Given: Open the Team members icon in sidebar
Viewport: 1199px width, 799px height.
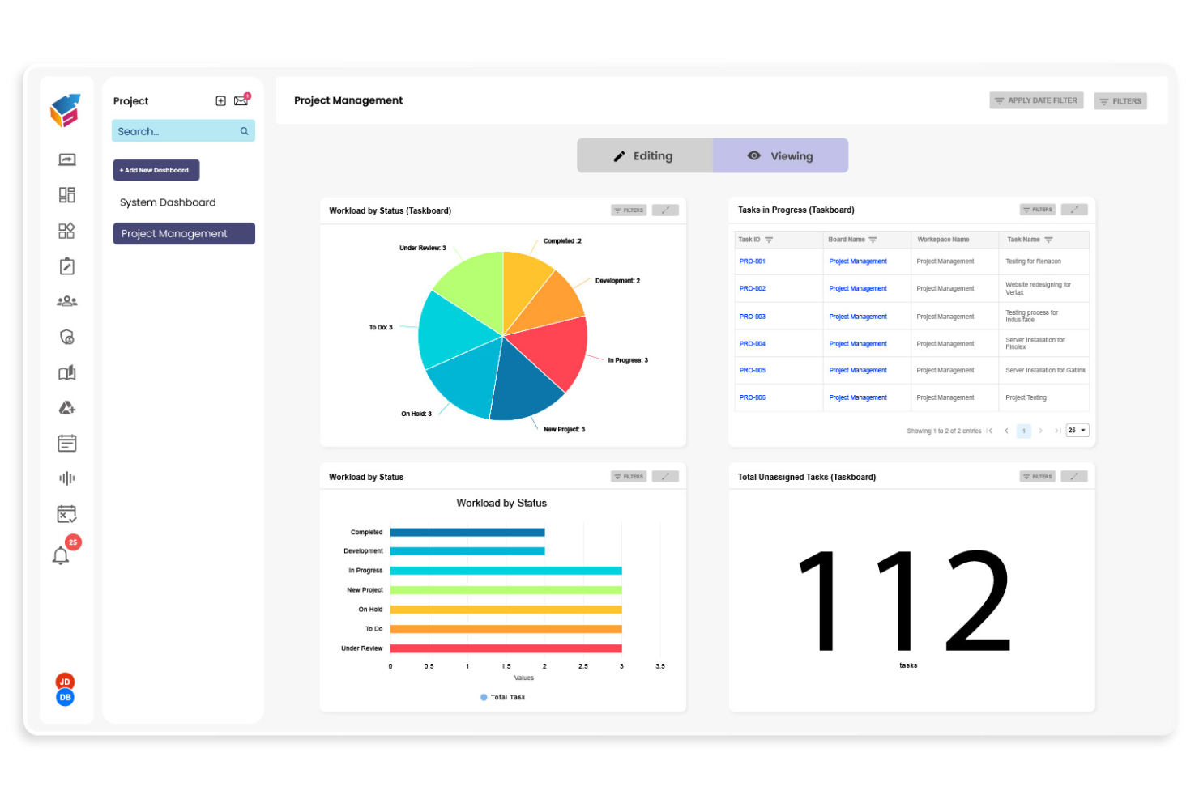Looking at the screenshot, I should (66, 300).
